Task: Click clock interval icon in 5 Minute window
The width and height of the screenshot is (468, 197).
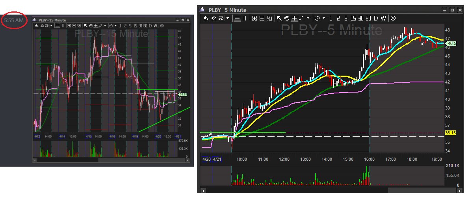Action: click(317, 18)
